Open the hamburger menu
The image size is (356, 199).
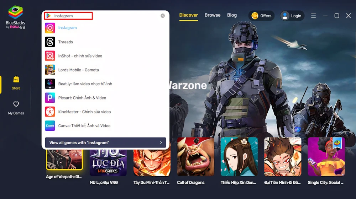pos(314,16)
